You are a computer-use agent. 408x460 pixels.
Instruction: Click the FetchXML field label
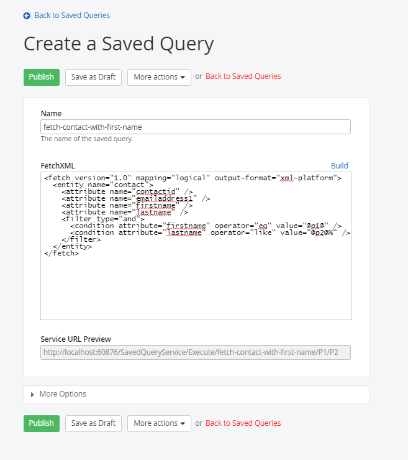(58, 166)
